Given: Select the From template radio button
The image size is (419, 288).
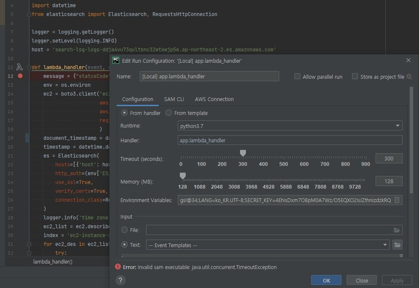Looking at the screenshot, I should [168, 113].
